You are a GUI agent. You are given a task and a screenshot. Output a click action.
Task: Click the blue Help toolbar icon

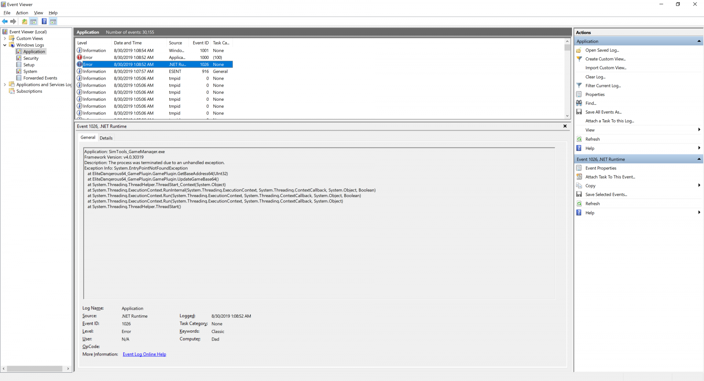pos(44,22)
